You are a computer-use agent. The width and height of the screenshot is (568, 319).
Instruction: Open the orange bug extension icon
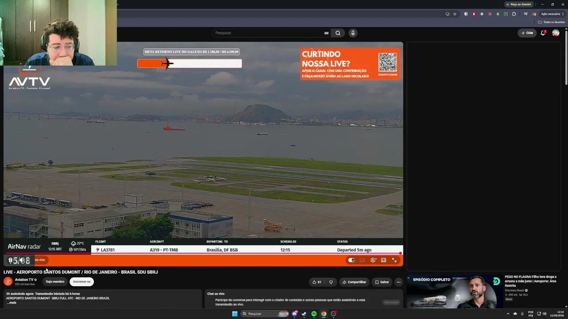click(490, 14)
